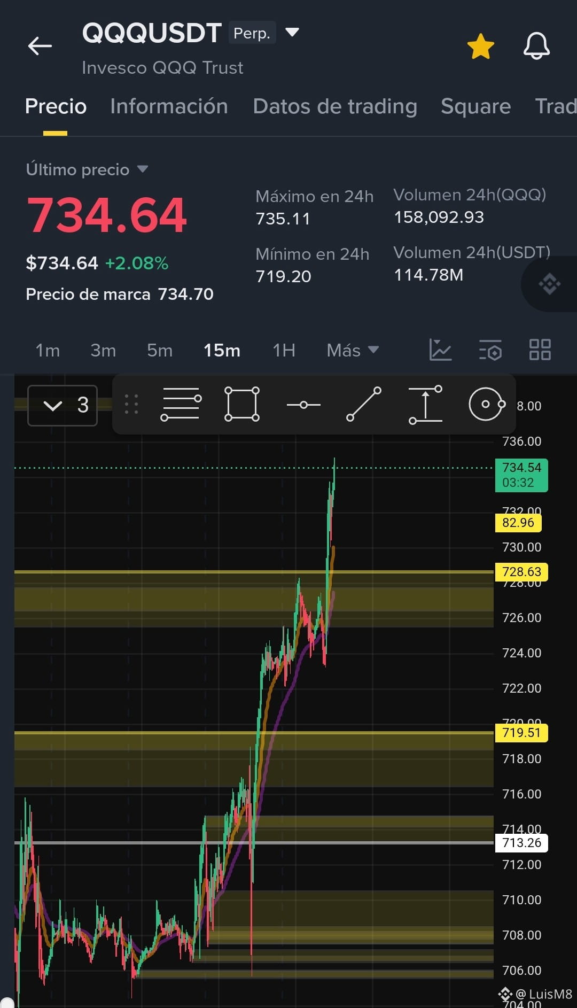Tap the Invesco QQQ Trust subtitle
The width and height of the screenshot is (577, 1008).
162,68
